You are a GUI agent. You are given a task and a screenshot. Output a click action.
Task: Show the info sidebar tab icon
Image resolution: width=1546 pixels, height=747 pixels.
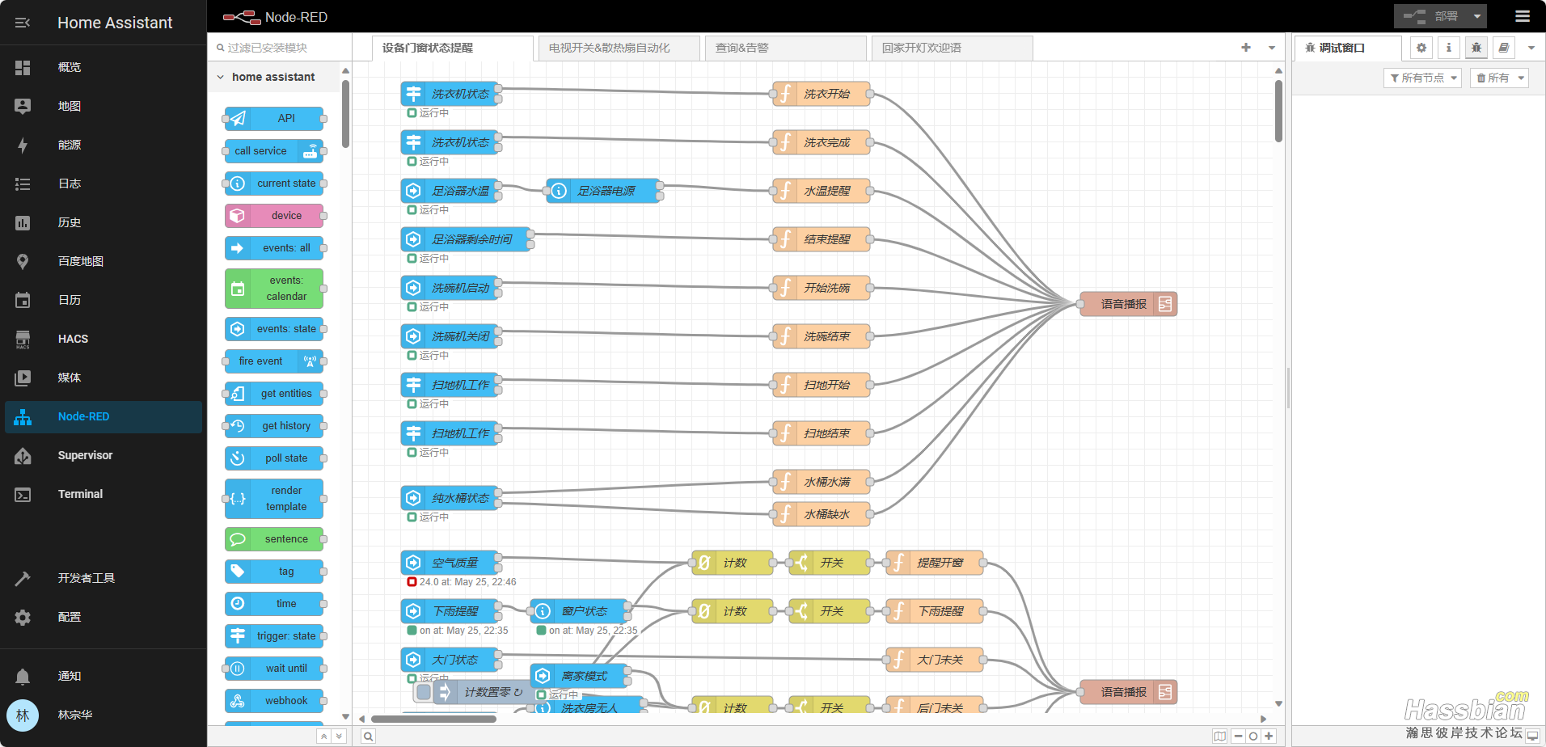(x=1449, y=48)
